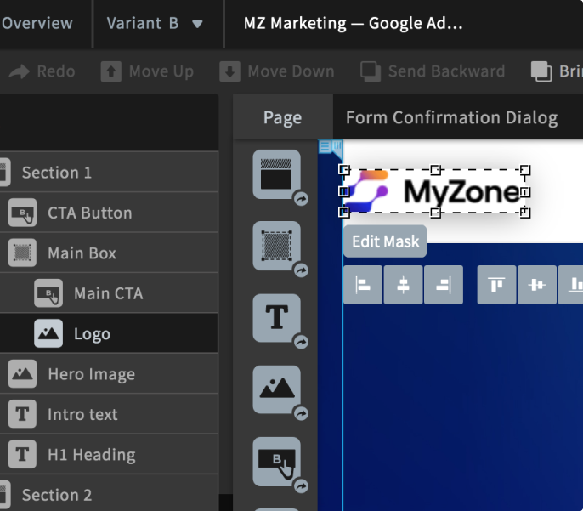Pick the Text widget tool
Viewport: 583px width, 511px height.
(x=276, y=318)
